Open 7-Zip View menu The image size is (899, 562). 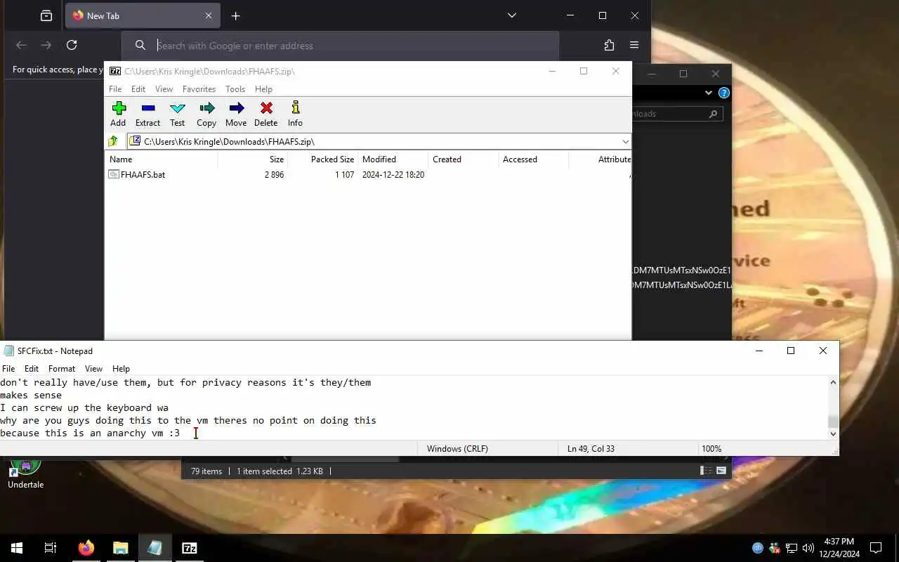click(164, 89)
